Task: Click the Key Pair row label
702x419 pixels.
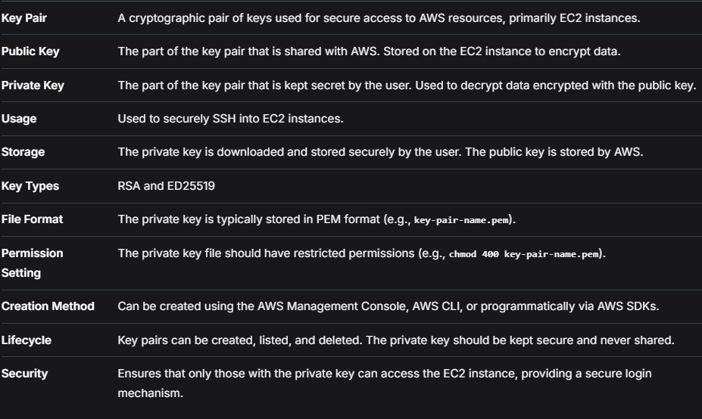Action: (23, 18)
